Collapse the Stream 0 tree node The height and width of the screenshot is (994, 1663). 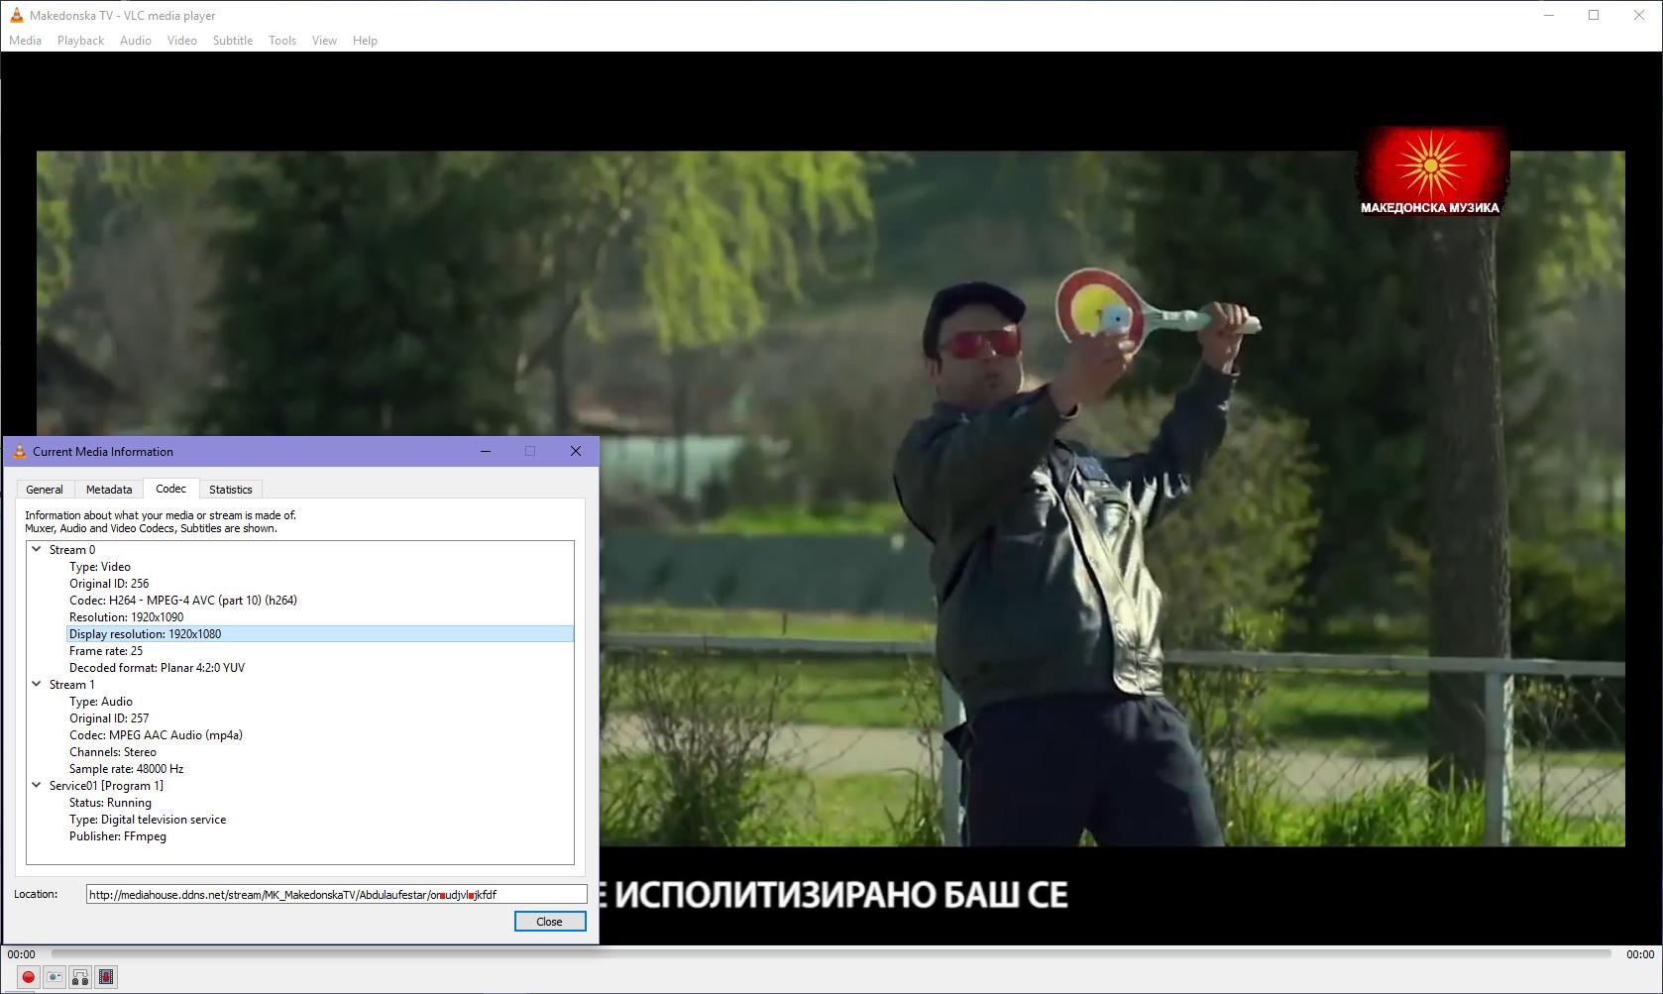click(x=37, y=549)
